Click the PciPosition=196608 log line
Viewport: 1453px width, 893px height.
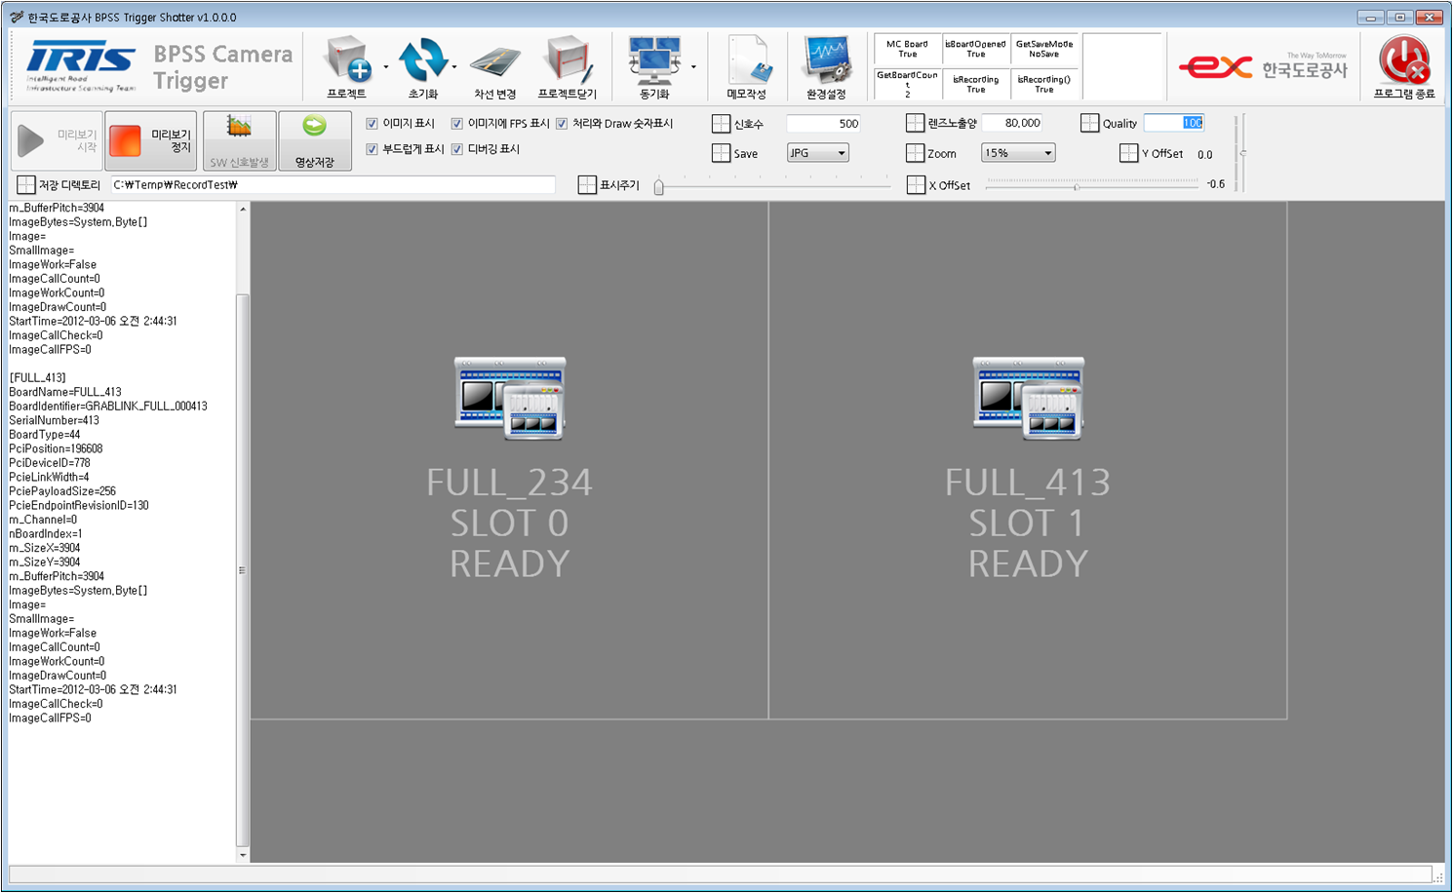tap(56, 448)
